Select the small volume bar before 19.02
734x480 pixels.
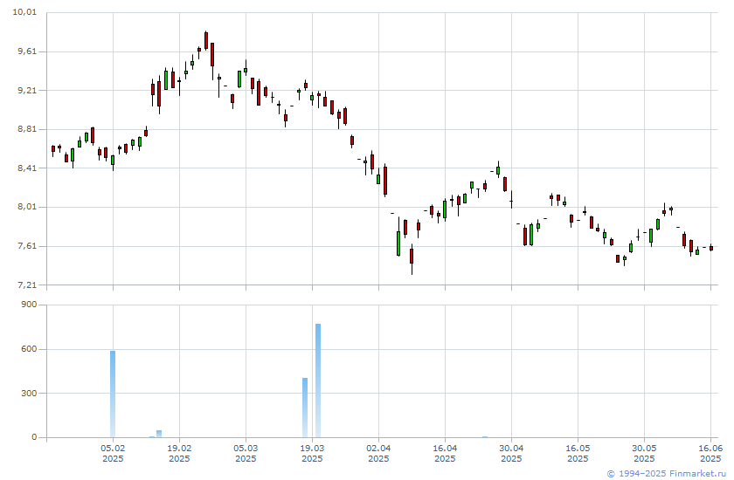(x=159, y=435)
